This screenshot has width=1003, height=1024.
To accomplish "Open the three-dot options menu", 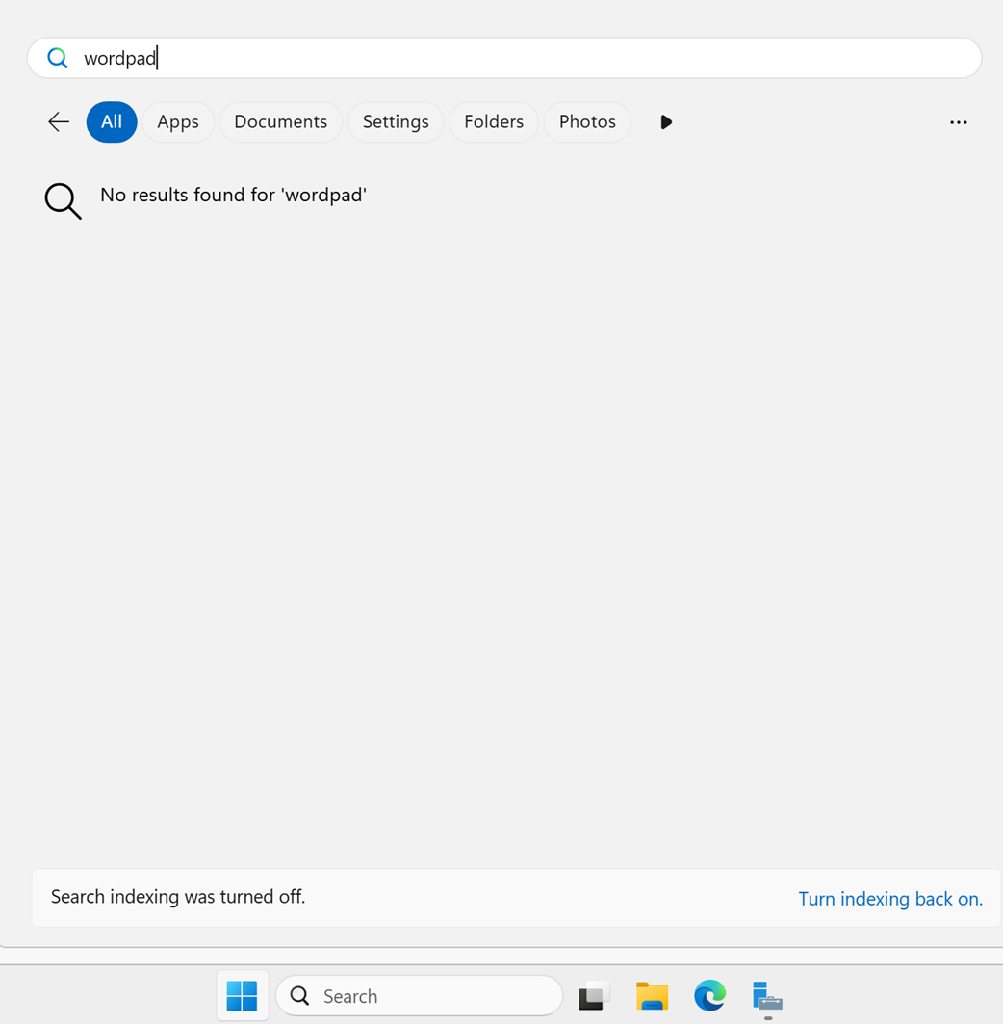I will [x=958, y=122].
